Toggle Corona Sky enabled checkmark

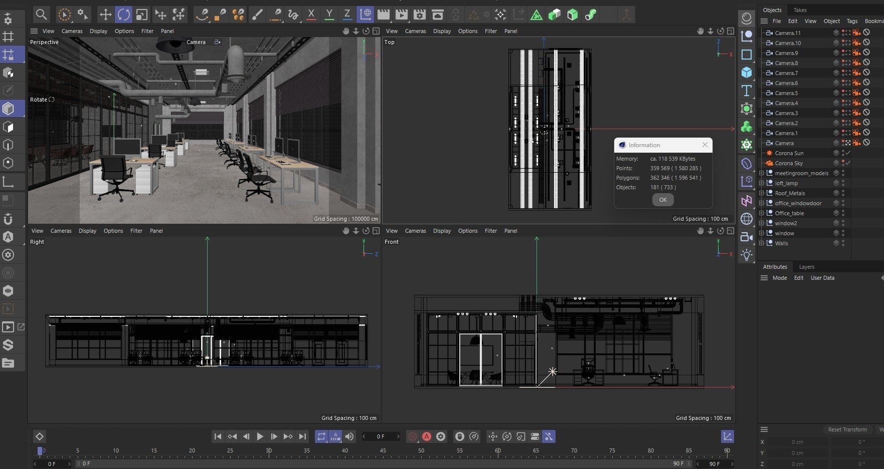point(848,163)
